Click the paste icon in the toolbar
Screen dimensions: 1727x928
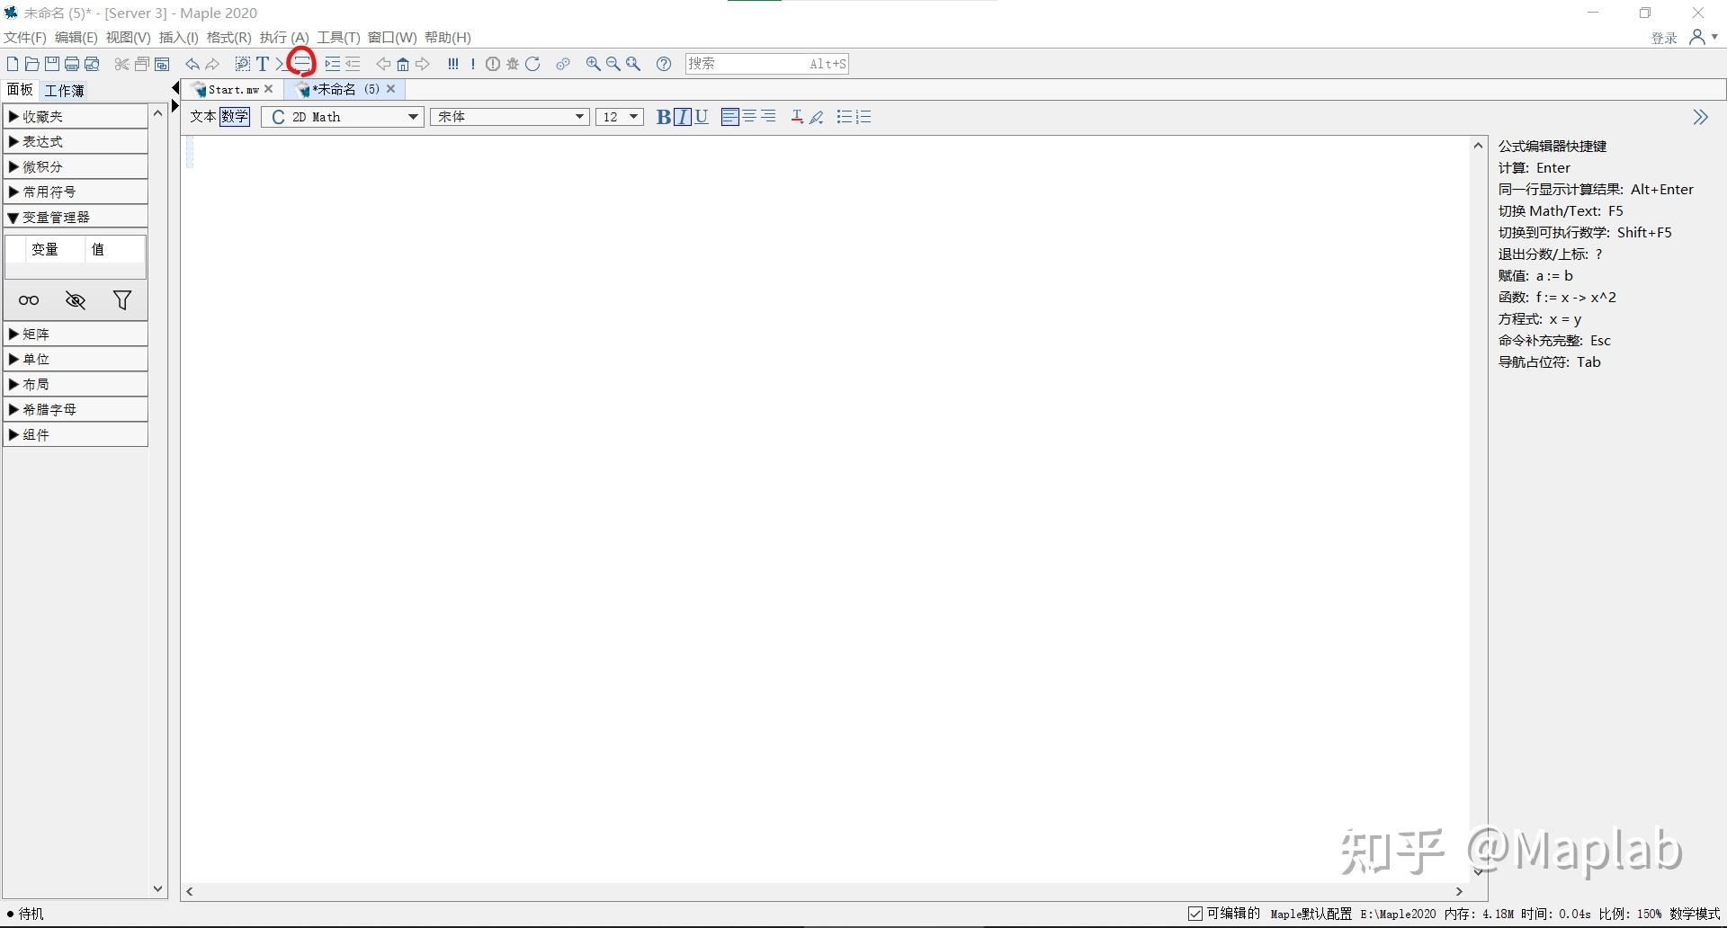click(x=162, y=64)
